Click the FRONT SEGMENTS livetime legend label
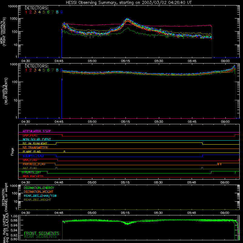The height and width of the screenshot is (243, 243). (x=42, y=233)
